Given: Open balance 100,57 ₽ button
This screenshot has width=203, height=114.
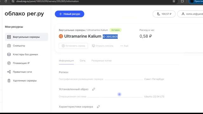Looking at the screenshot, I should [x=164, y=14].
